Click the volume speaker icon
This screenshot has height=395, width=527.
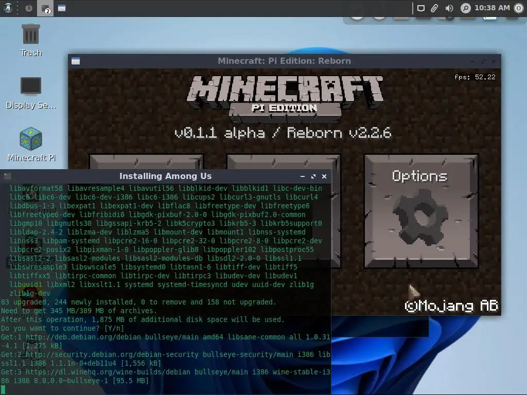pos(449,8)
